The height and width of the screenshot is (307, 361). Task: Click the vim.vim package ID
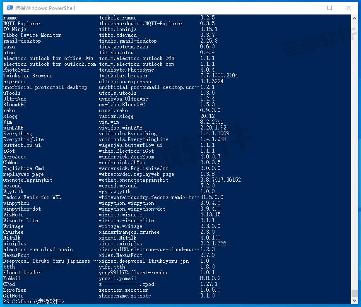109,122
